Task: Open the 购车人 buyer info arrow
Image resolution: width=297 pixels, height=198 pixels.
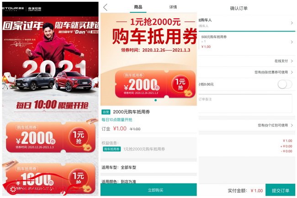Action: (x=292, y=23)
